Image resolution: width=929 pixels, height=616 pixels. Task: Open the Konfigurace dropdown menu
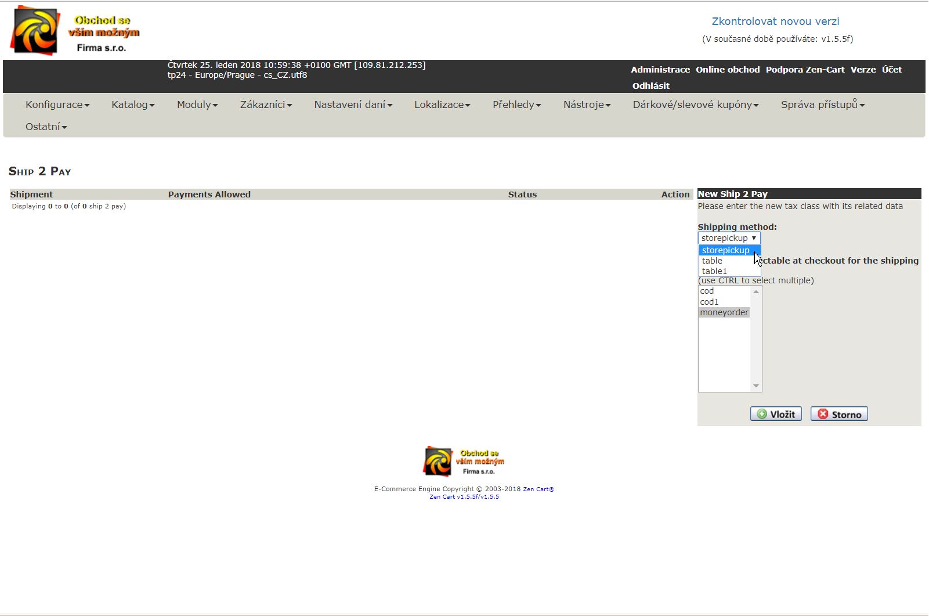[57, 105]
